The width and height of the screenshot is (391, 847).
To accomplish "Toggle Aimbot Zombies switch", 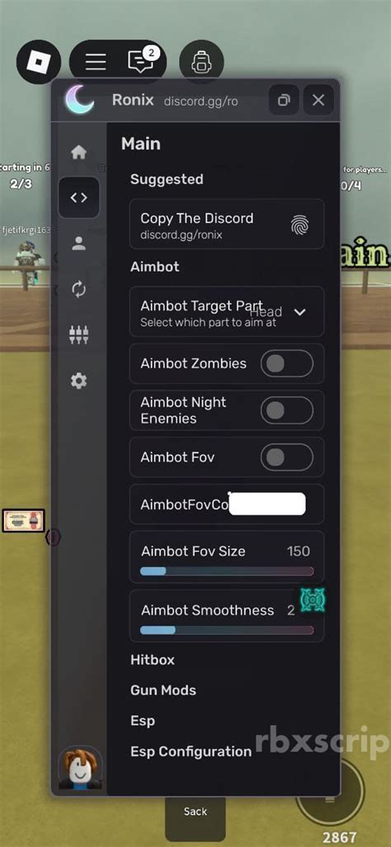I will pos(287,363).
